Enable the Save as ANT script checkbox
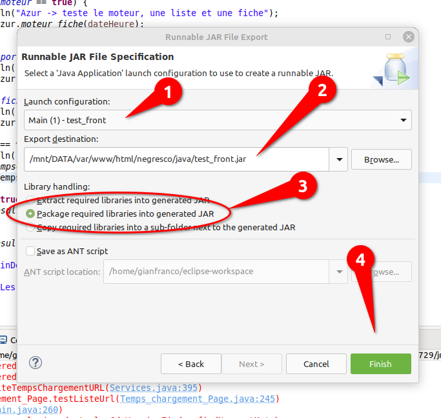441x418 pixels. (30, 251)
